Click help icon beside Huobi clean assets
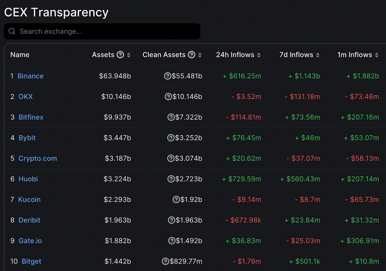The height and width of the screenshot is (271, 386). (x=171, y=179)
